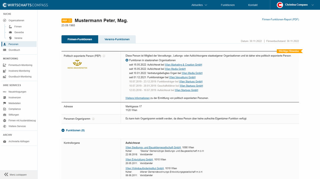
Task: Expand Funktionen in staatsnahen Organisationen
Action: 127,60
